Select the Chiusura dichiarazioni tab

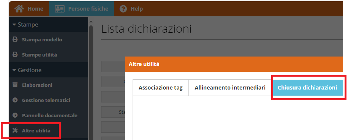[307, 88]
